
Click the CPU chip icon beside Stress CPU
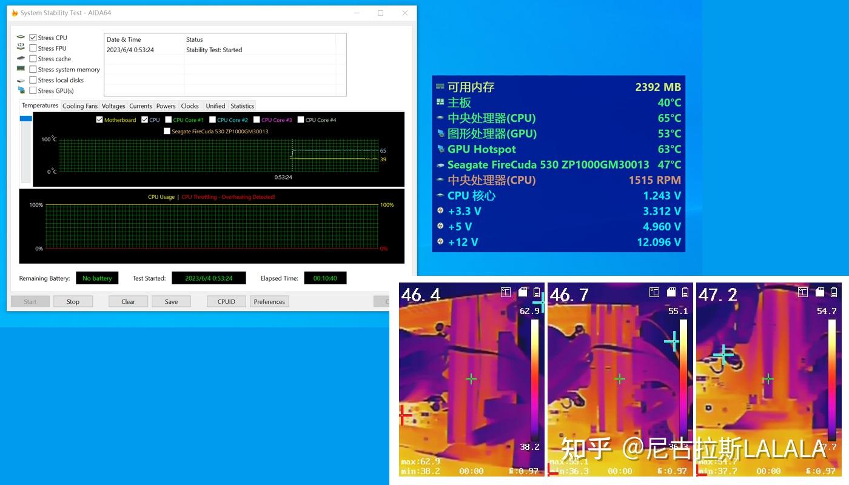tap(21, 38)
